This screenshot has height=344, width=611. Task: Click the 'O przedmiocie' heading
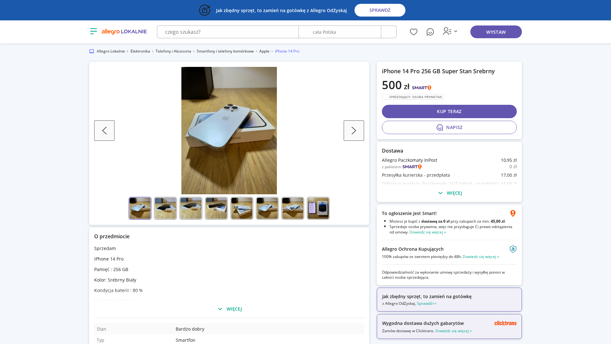112,236
